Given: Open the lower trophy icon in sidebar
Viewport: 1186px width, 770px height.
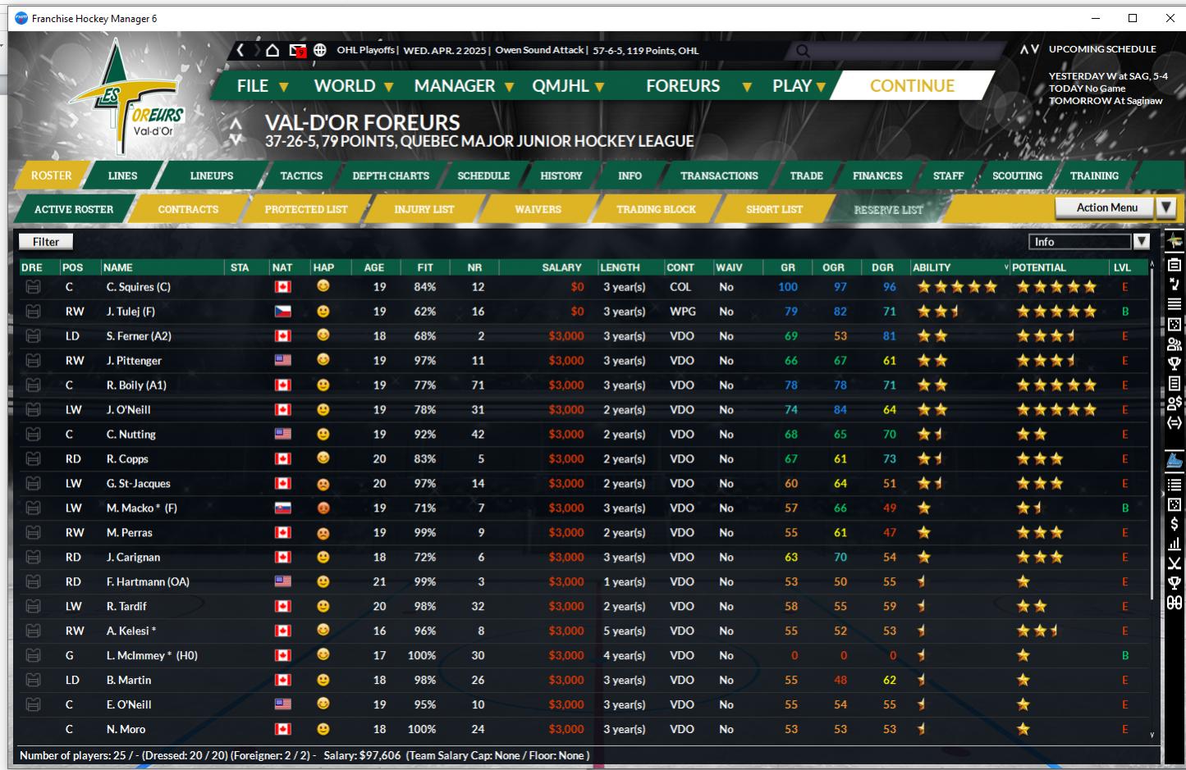Looking at the screenshot, I should (x=1175, y=583).
